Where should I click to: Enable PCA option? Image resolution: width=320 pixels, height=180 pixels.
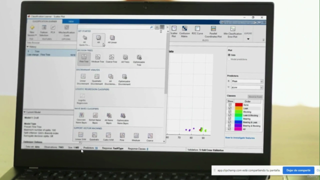tap(53, 29)
